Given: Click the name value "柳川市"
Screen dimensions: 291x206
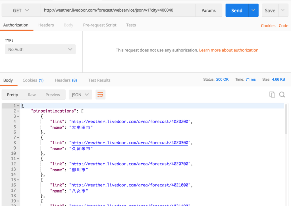Looking at the screenshot, I should (x=79, y=170).
